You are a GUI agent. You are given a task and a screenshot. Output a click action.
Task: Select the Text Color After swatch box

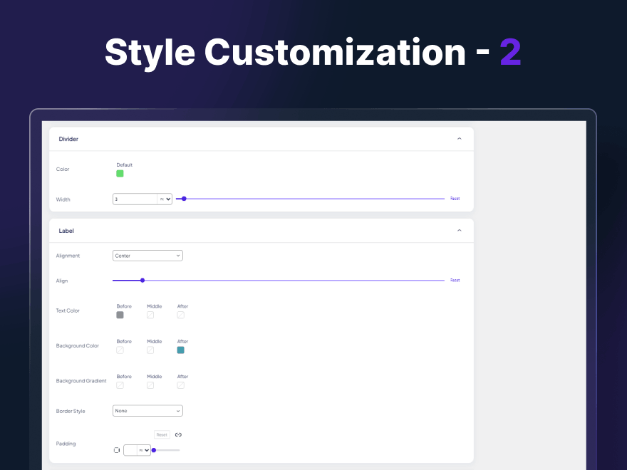click(x=181, y=315)
